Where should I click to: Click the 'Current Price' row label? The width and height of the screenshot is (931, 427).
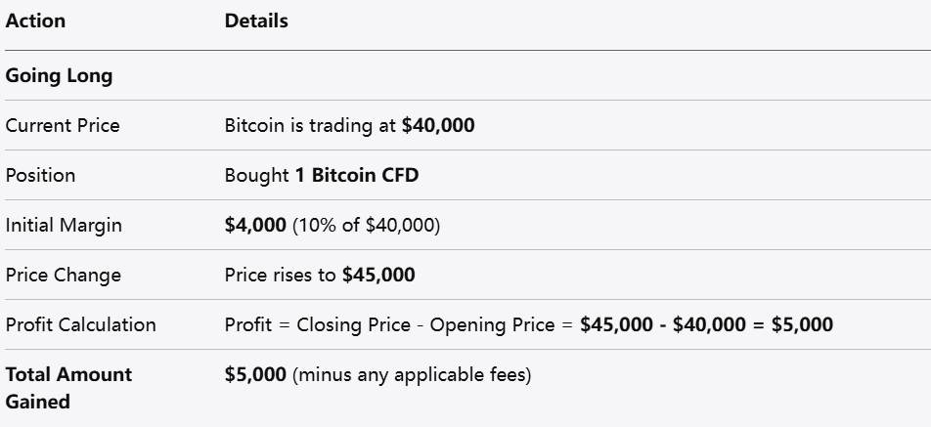click(63, 126)
